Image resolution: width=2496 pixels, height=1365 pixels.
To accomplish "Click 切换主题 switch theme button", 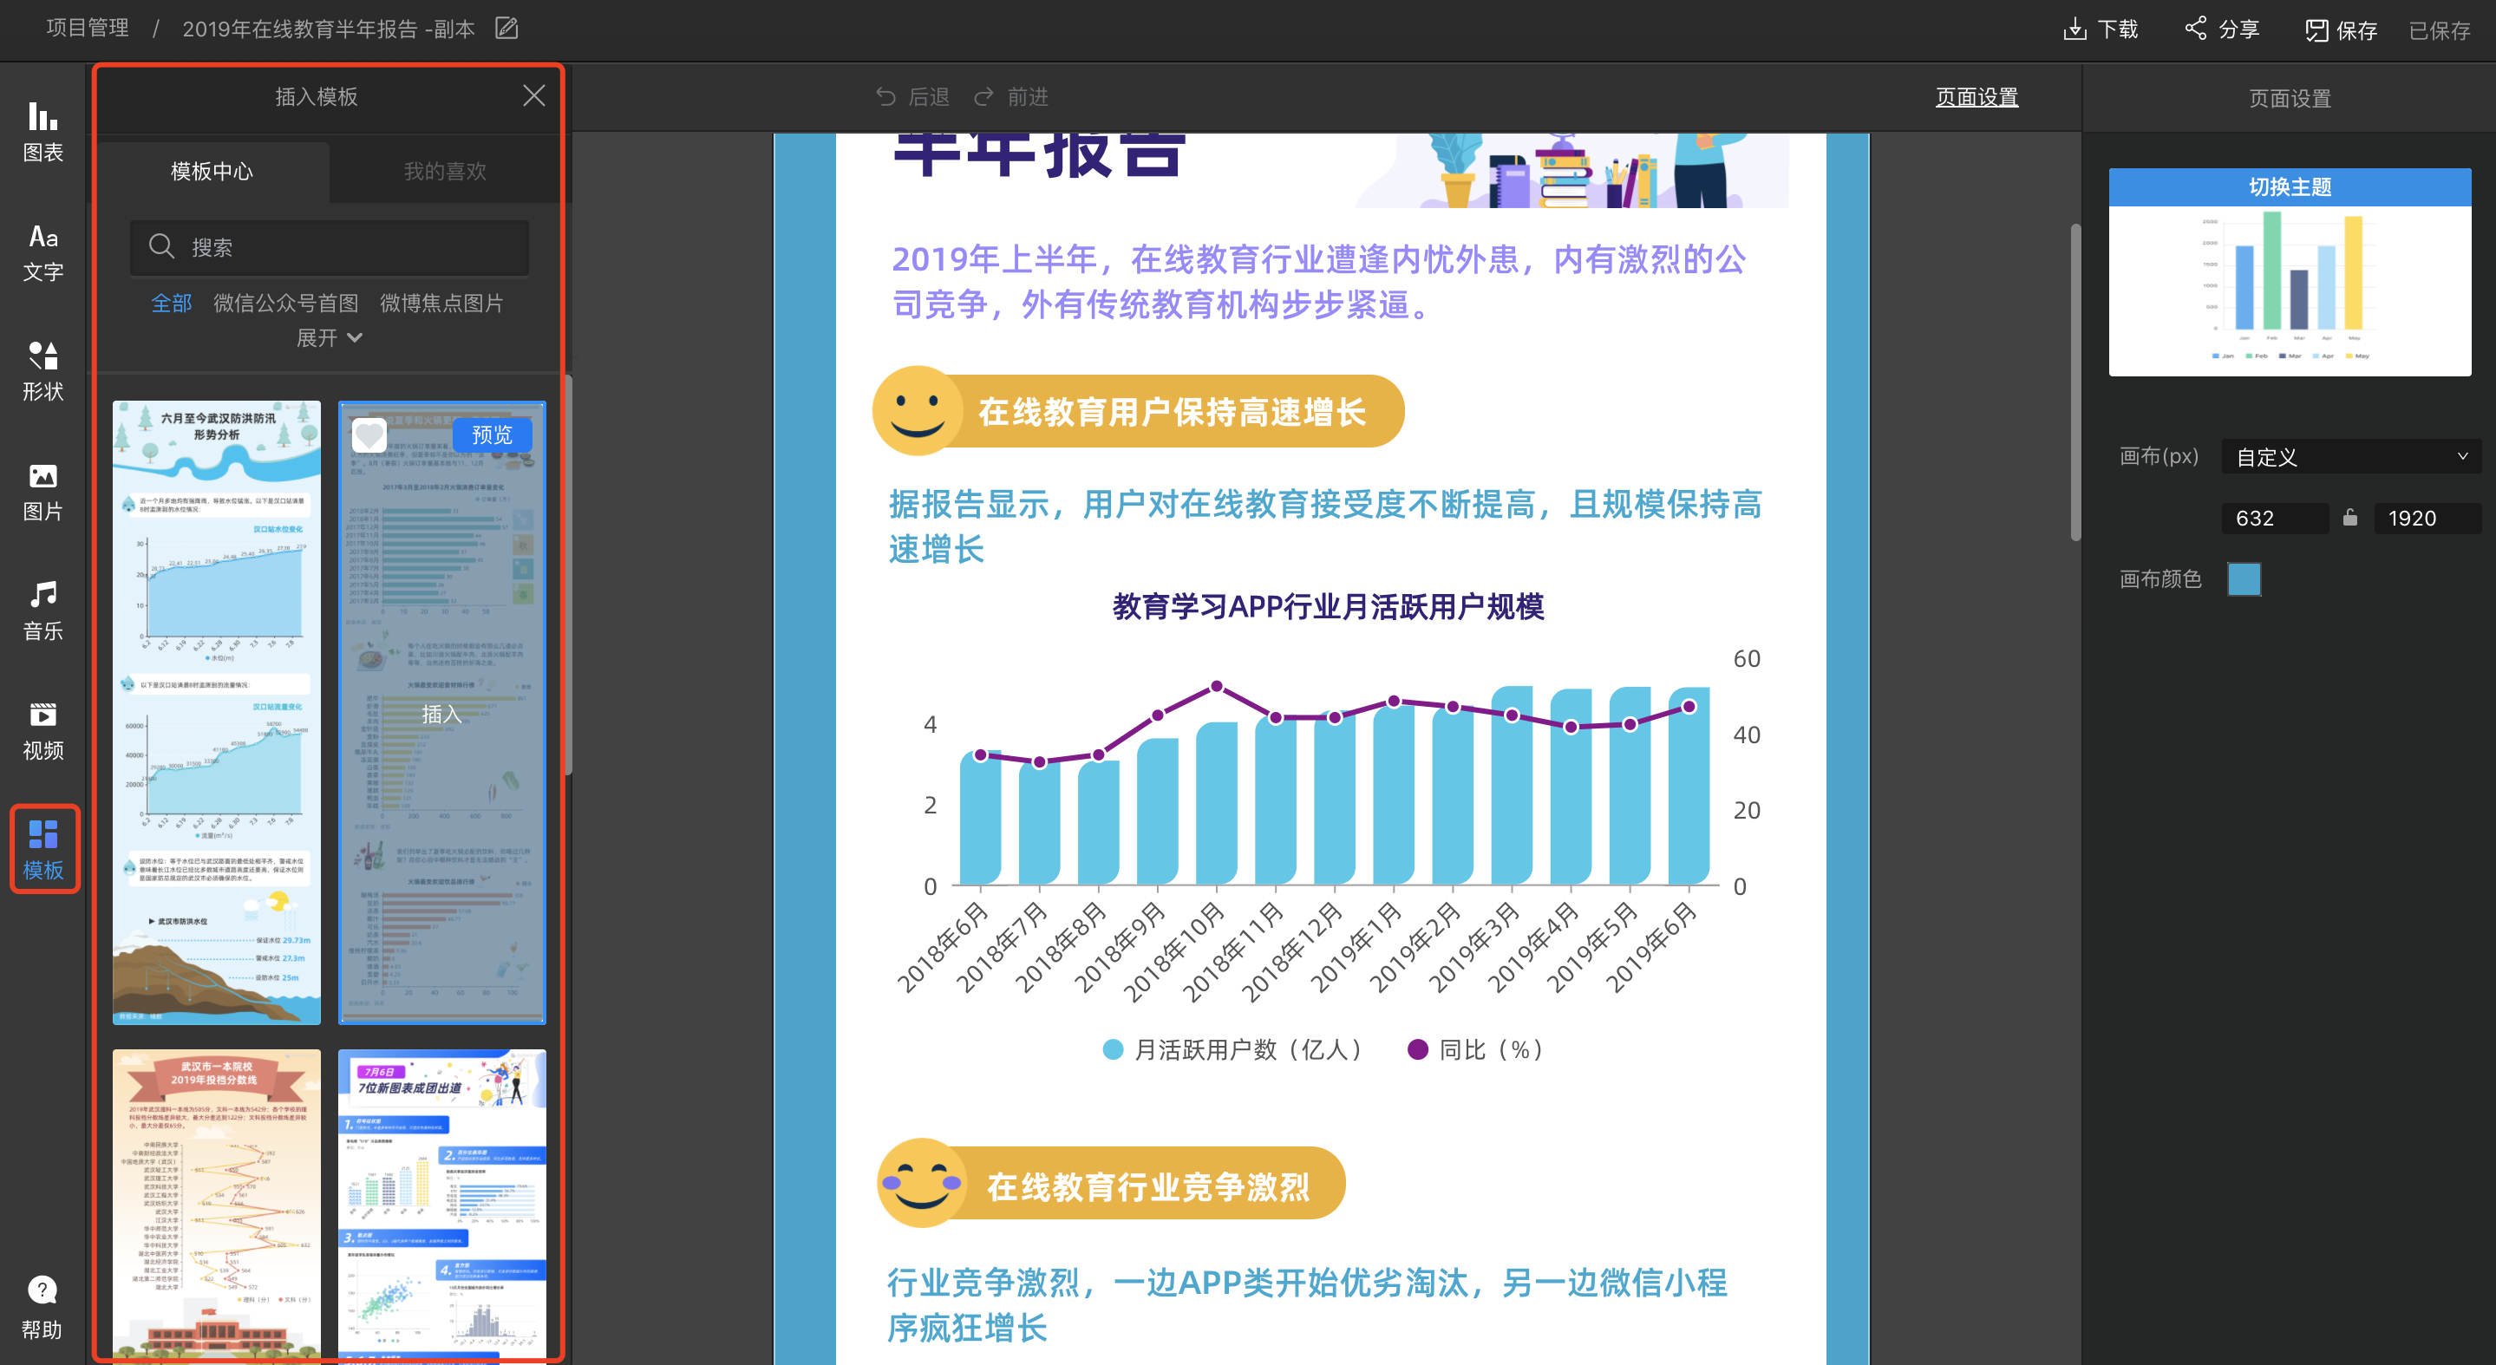I will tap(2290, 187).
